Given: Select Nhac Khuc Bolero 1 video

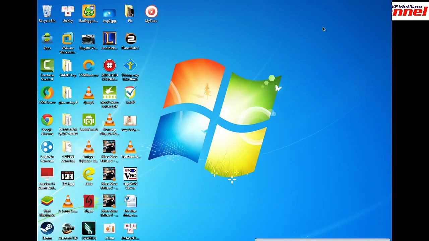Looking at the screenshot, I should point(109,151).
